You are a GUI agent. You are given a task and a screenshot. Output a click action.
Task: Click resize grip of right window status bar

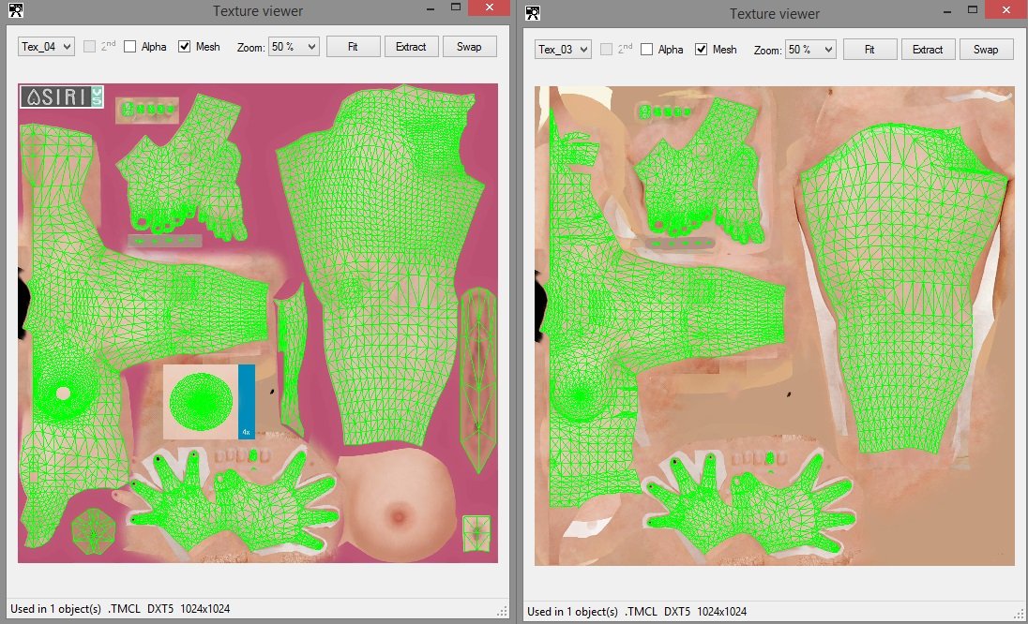(x=1020, y=615)
